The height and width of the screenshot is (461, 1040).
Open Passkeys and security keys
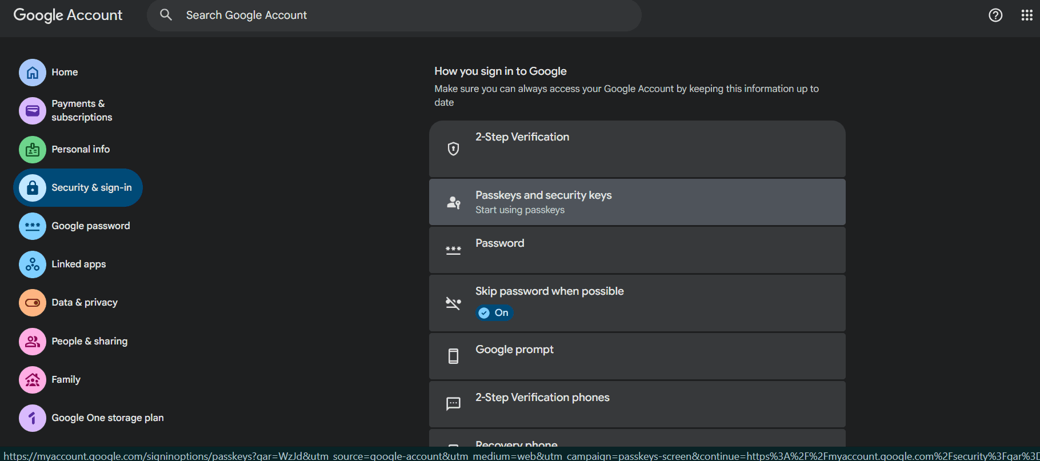click(x=637, y=202)
